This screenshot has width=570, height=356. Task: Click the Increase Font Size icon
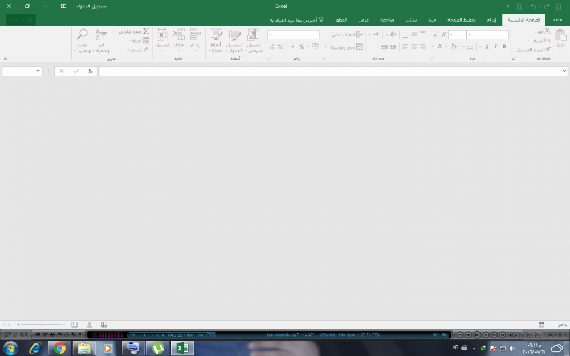(x=444, y=35)
